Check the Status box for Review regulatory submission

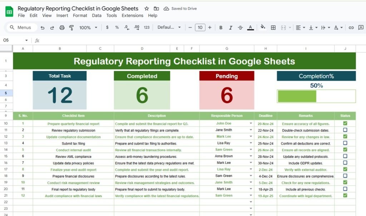345,130
